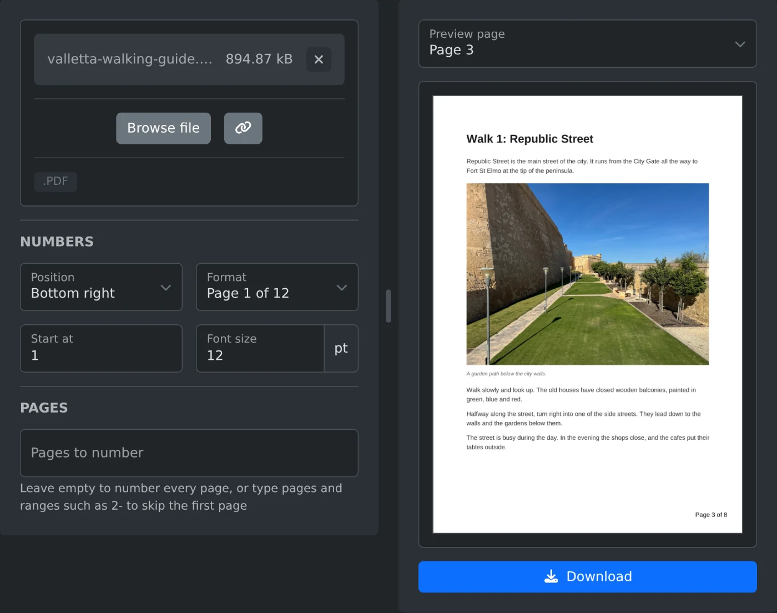
Task: Click the Pages to number field
Action: [x=189, y=453]
